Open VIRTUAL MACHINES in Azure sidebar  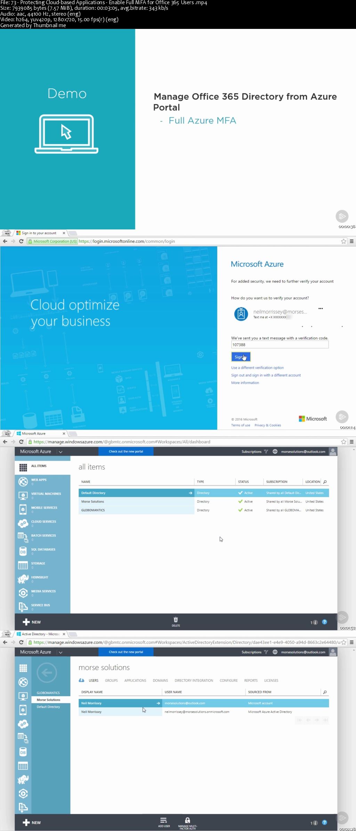pyautogui.click(x=42, y=495)
